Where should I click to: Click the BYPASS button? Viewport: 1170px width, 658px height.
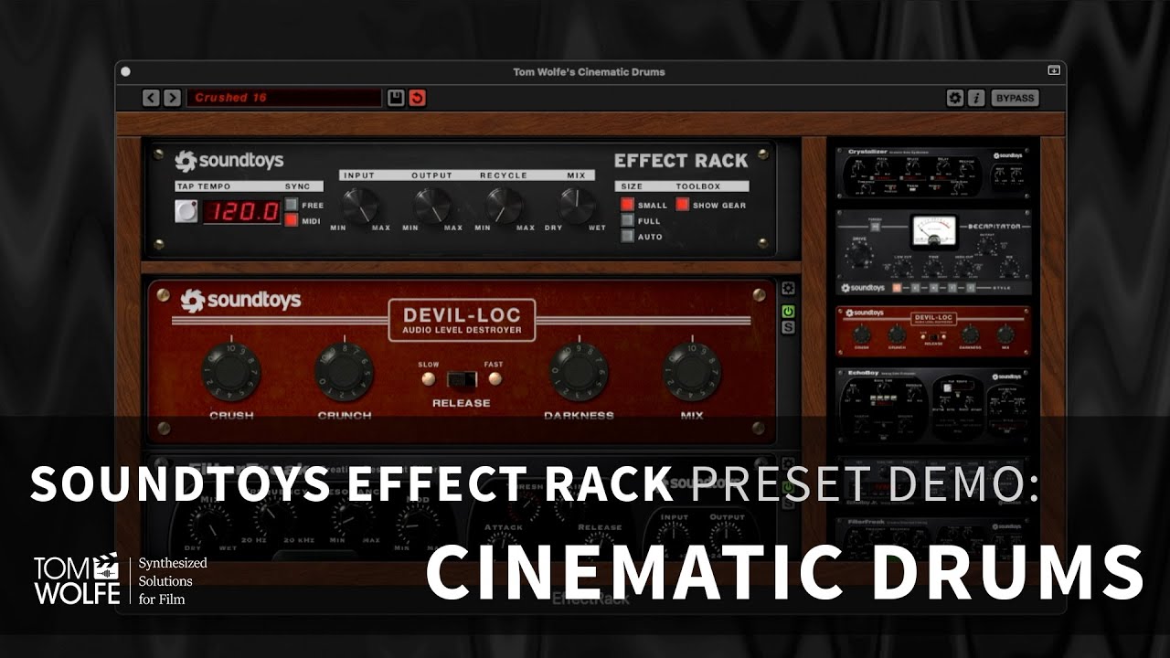tap(1015, 98)
